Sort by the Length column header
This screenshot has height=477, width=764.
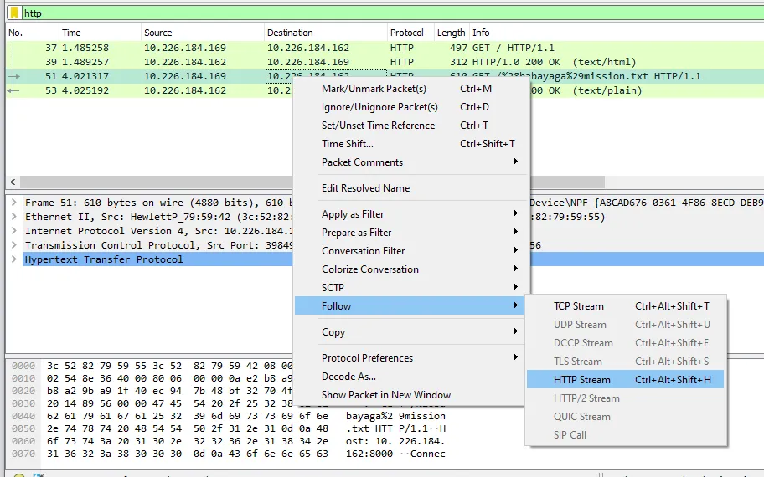pyautogui.click(x=452, y=33)
